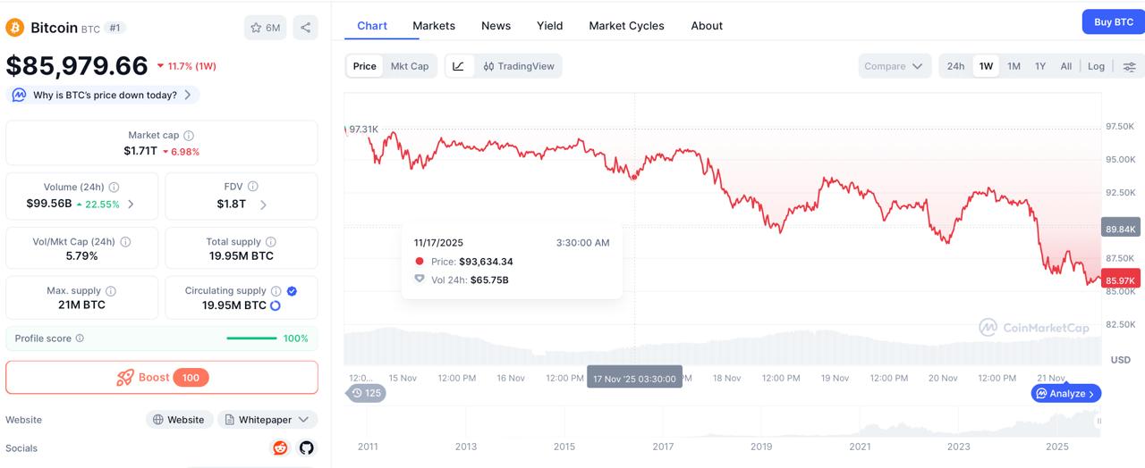Click the mini timeline range slider handle
The image size is (1145, 468).
point(1099,421)
